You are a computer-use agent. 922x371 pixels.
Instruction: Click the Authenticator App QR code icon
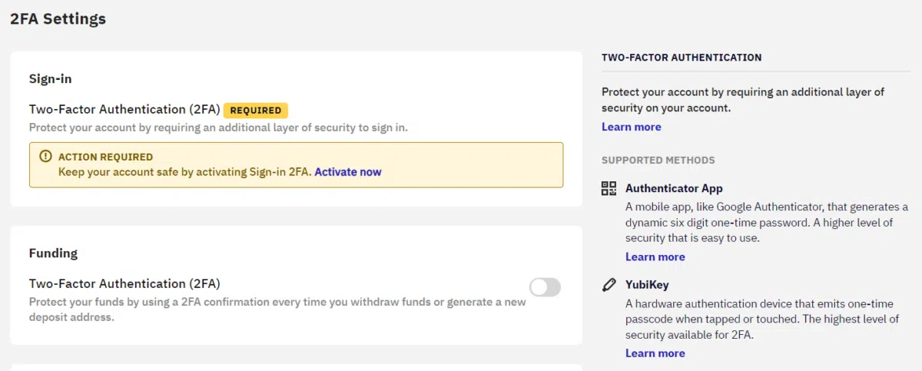tap(609, 188)
